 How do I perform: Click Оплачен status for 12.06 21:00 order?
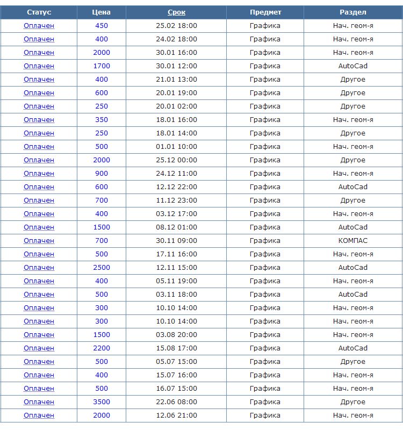click(x=39, y=415)
